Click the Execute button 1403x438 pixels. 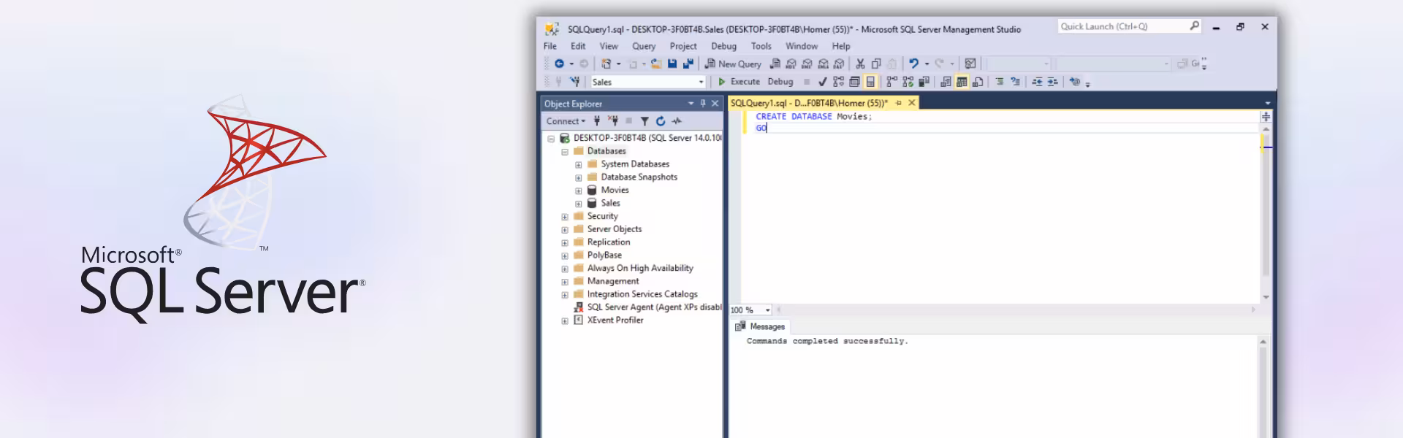739,82
